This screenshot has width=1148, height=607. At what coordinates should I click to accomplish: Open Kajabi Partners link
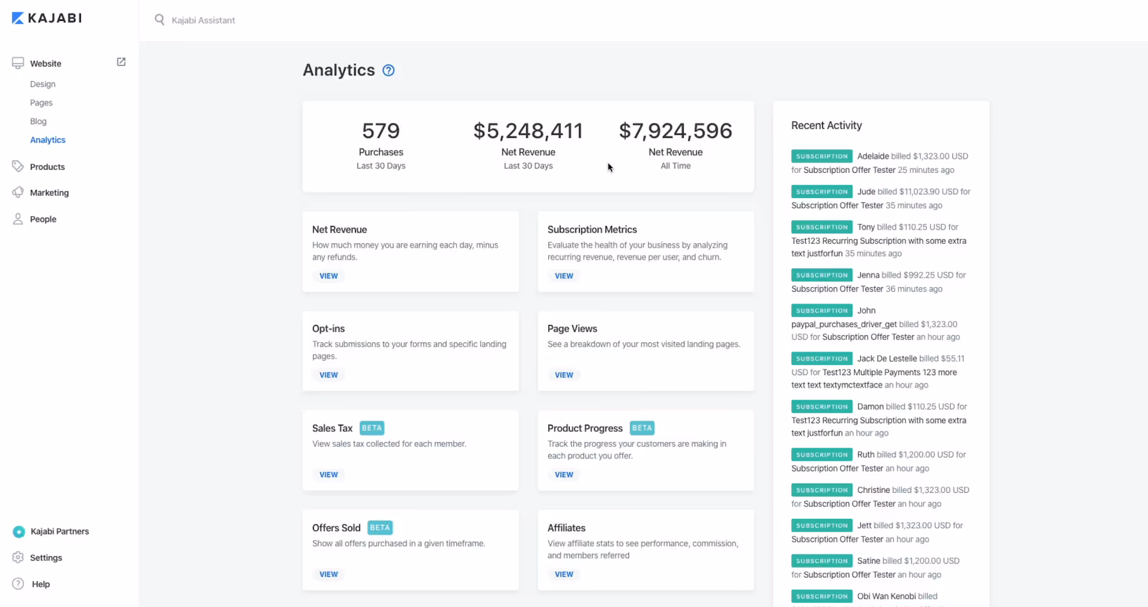[x=60, y=532]
